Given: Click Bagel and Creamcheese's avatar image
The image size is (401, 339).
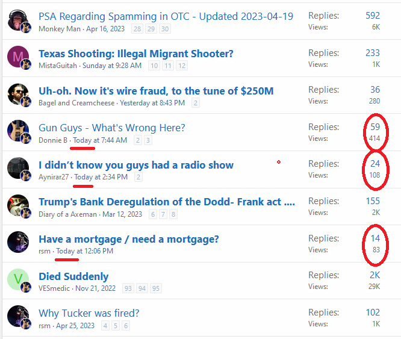Looking at the screenshot, I should [18, 95].
